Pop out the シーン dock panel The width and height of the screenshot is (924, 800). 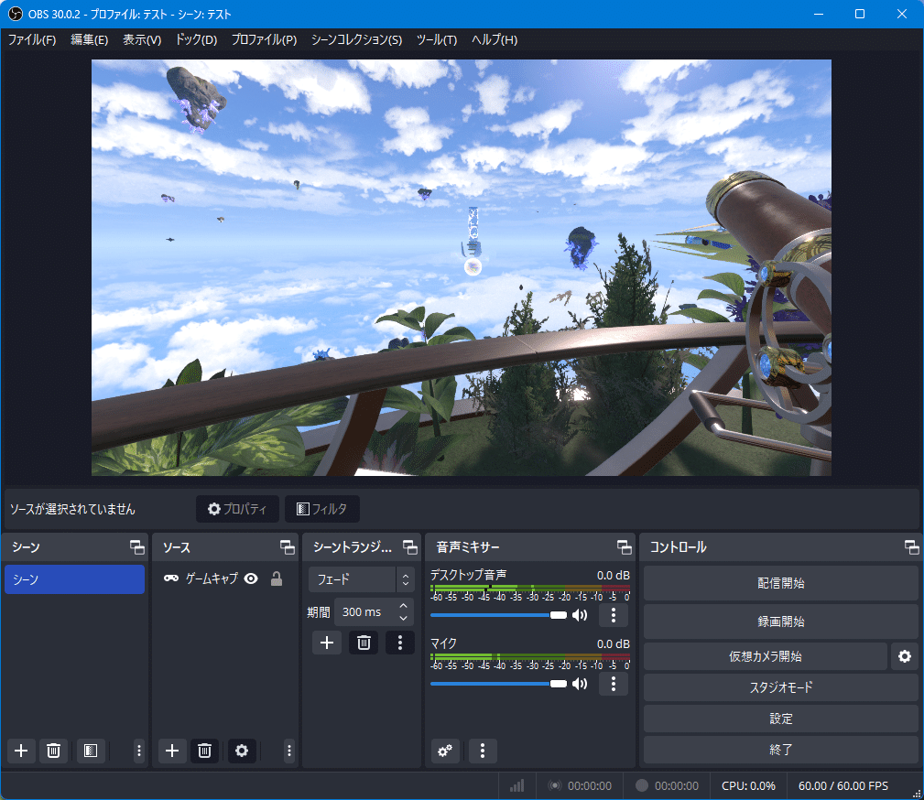pos(137,547)
